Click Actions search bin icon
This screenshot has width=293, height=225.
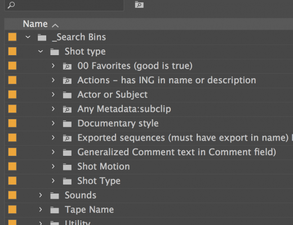coord(67,80)
